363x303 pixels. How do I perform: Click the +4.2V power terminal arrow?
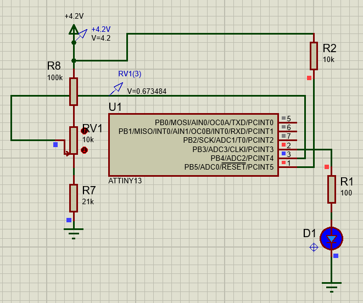[74, 30]
